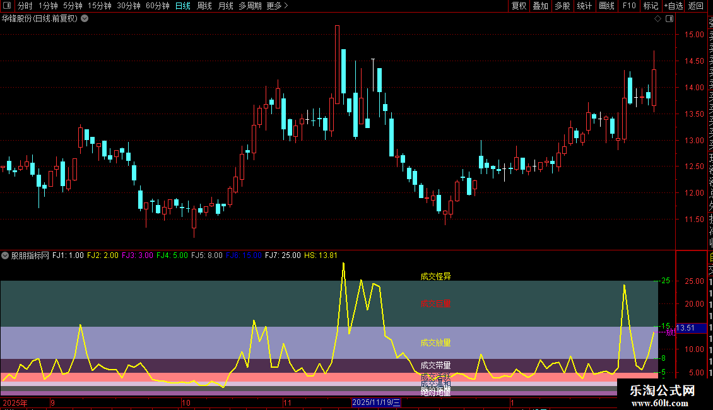Add stock to 自选 watchlist

(673, 6)
